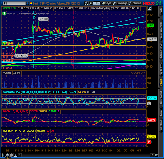Click the symbol linking color icon
Image resolution: width=164 pixels, height=159 pixels.
[x=31, y=3]
